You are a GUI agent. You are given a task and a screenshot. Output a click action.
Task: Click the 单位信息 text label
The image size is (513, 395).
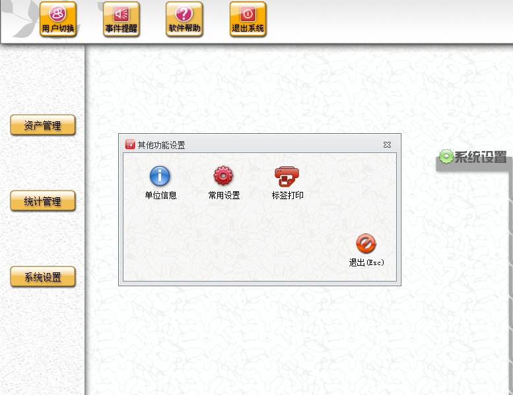(160, 195)
